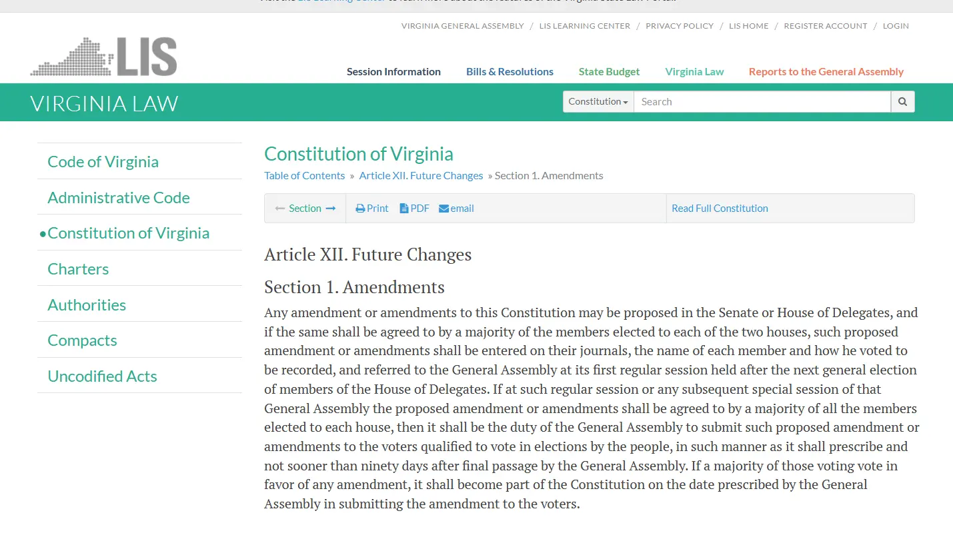Open Article XII. Future Changes breadcrumb link

[x=421, y=176]
